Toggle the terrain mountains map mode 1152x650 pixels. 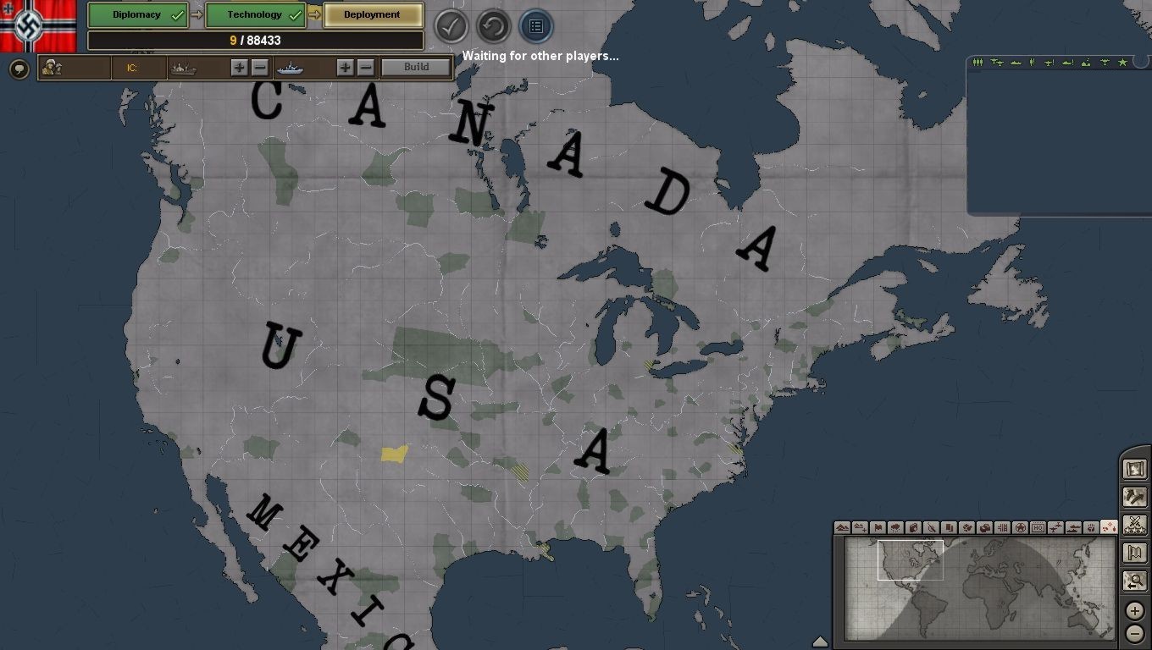coord(842,527)
